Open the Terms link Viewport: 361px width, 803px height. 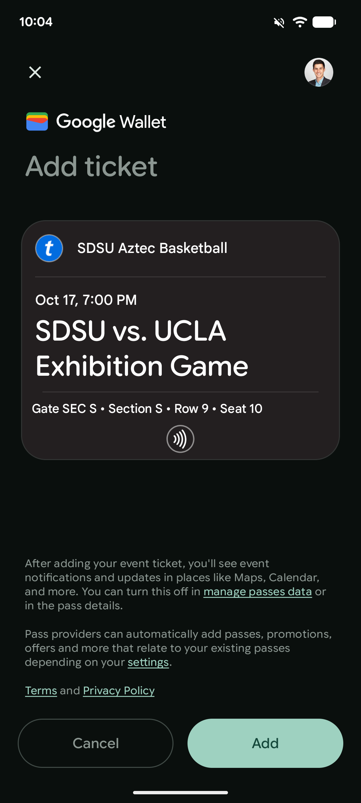[x=41, y=691]
